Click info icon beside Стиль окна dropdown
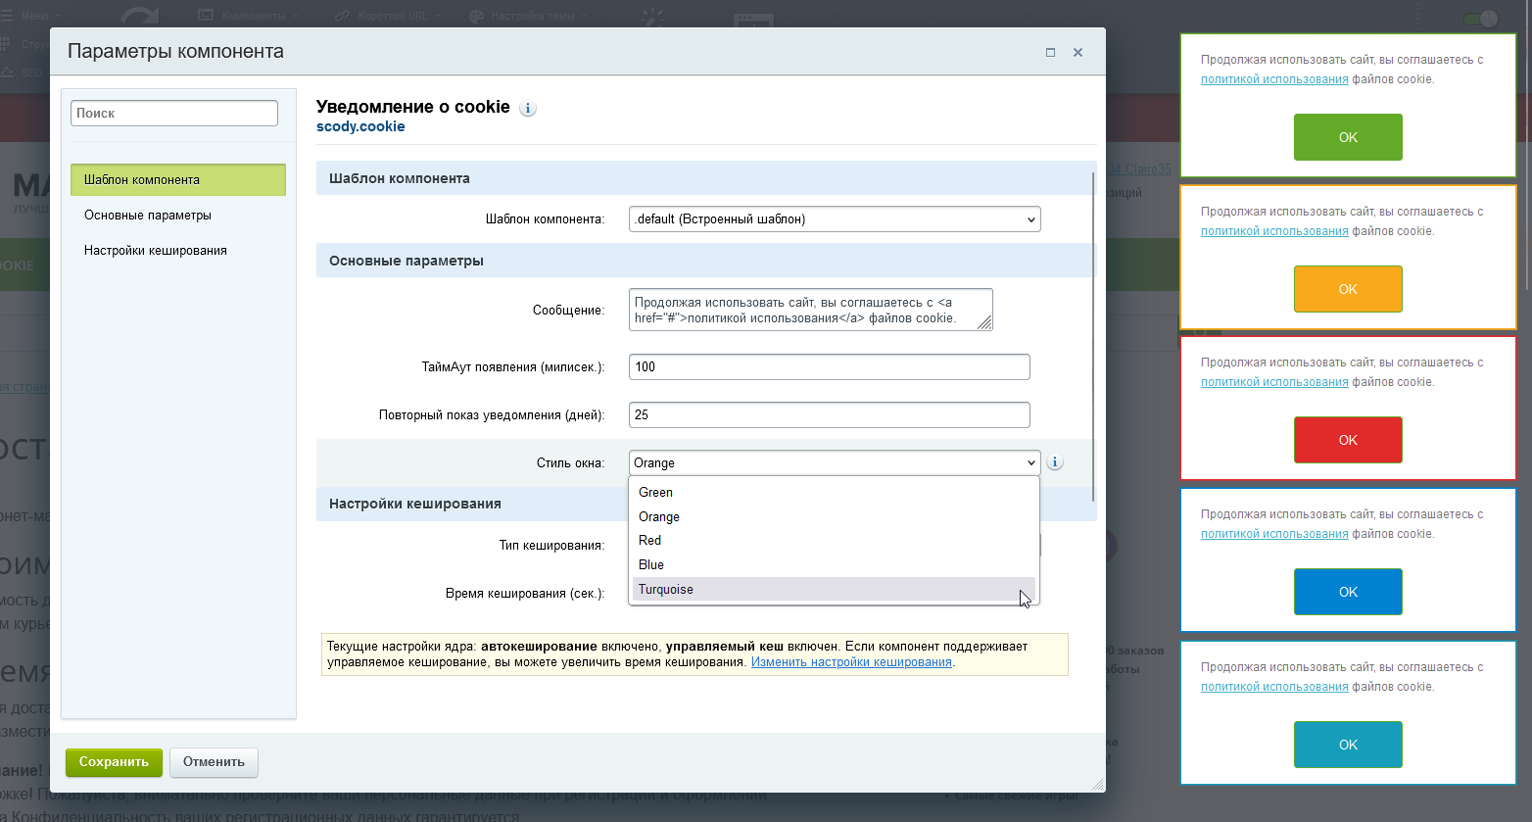The width and height of the screenshot is (1532, 822). click(x=1055, y=462)
